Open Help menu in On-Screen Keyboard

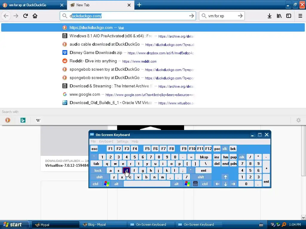pos(135,141)
